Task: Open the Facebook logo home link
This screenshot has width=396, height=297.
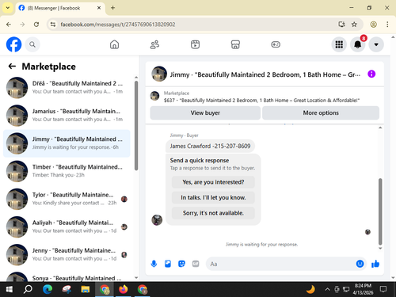Action: click(x=13, y=44)
